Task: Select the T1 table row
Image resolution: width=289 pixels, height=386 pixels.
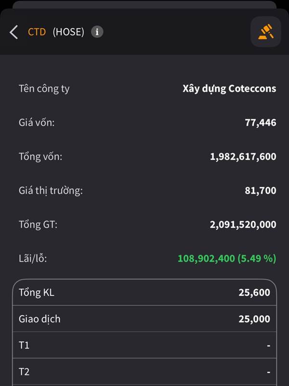Action: click(x=144, y=345)
